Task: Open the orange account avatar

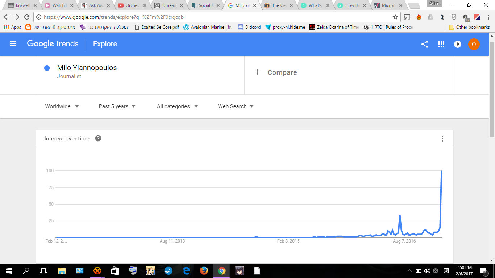Action: point(474,44)
